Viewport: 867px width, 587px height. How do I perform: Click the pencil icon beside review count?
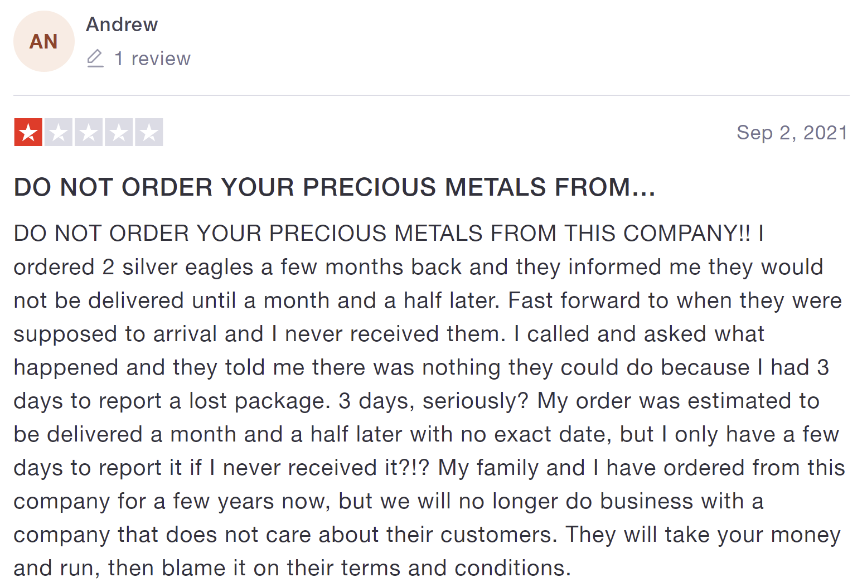click(95, 58)
